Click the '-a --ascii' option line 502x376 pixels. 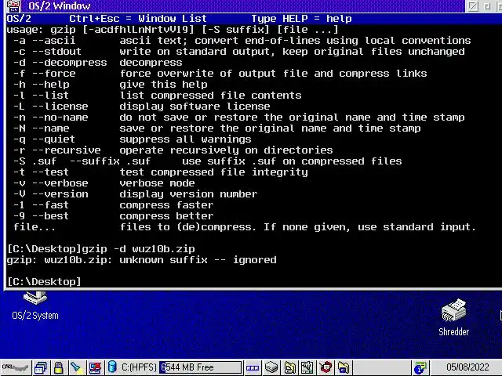click(x=242, y=41)
